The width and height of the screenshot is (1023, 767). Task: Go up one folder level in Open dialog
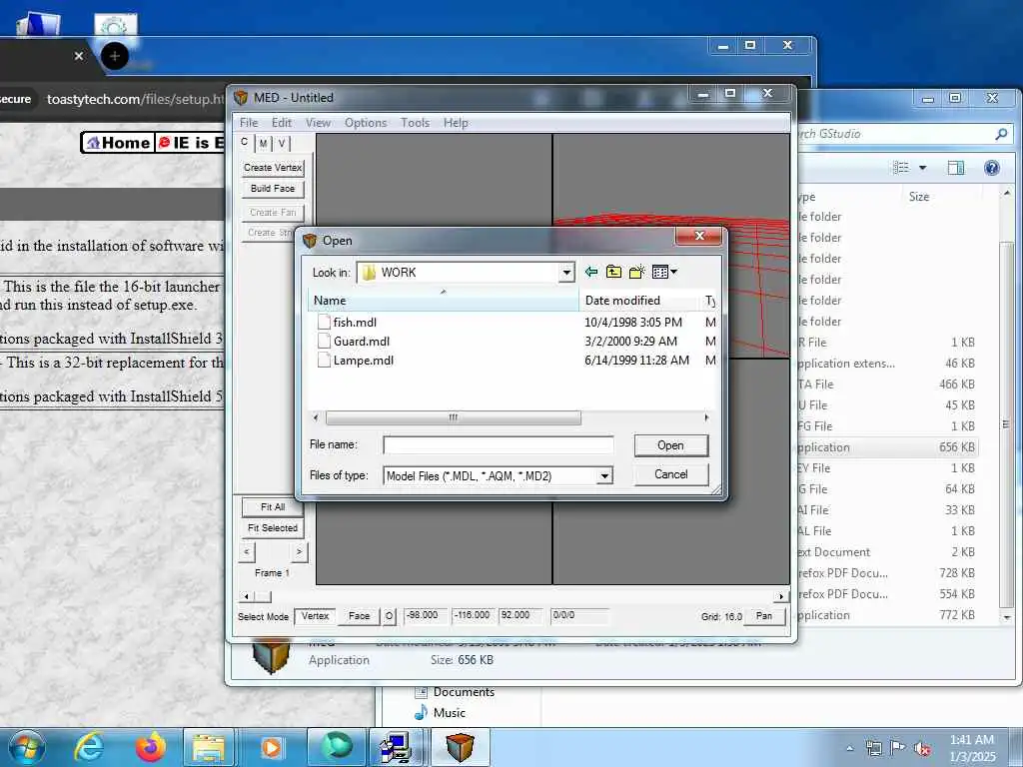pos(613,272)
